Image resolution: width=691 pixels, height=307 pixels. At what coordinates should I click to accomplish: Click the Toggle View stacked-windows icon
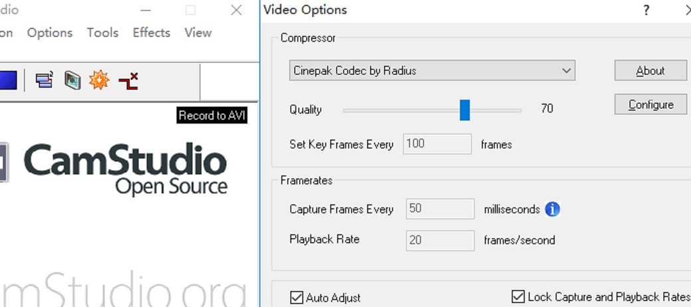(x=45, y=80)
